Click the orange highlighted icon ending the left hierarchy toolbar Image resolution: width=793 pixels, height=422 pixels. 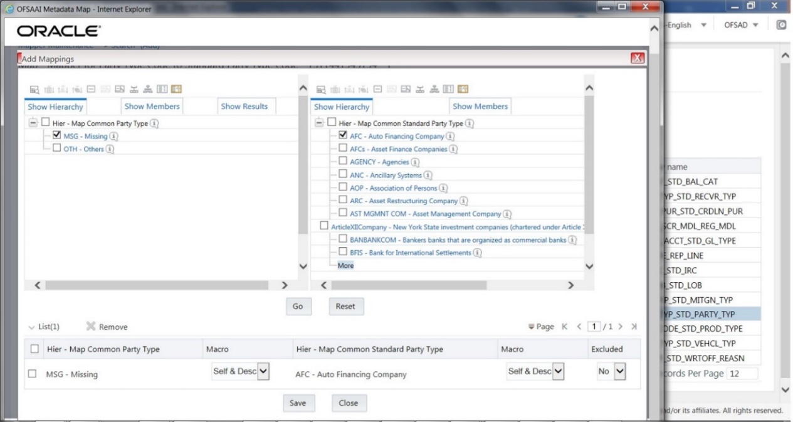click(176, 90)
